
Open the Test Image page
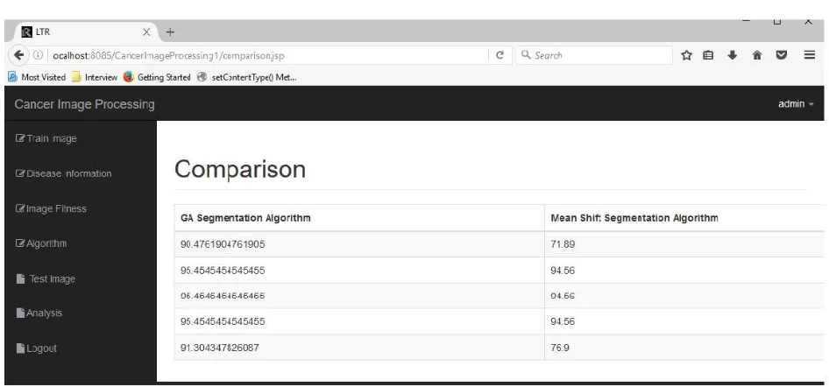tap(46, 278)
